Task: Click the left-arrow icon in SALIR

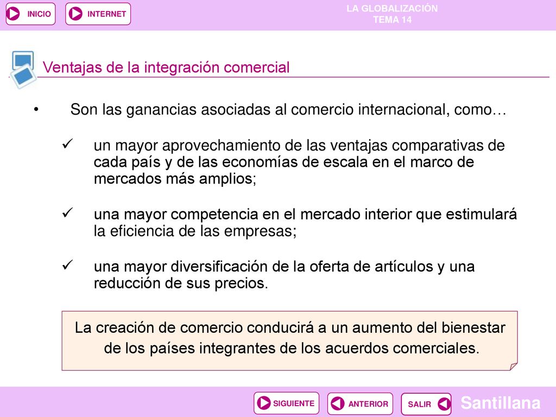Action: pyautogui.click(x=444, y=404)
